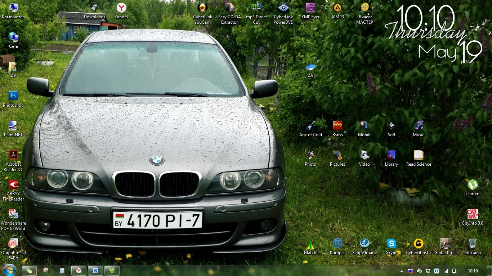This screenshot has width=492, height=276.
Task: Open the Windows Start menu
Action: (x=9, y=270)
